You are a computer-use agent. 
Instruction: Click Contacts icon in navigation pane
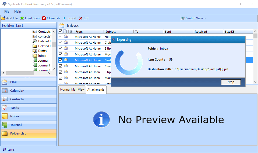[5, 99]
